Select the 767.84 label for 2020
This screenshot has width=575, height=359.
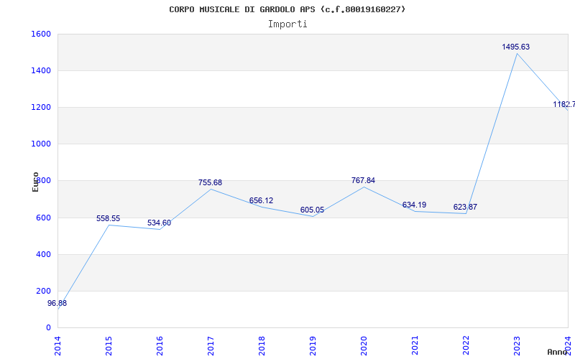pyautogui.click(x=363, y=181)
